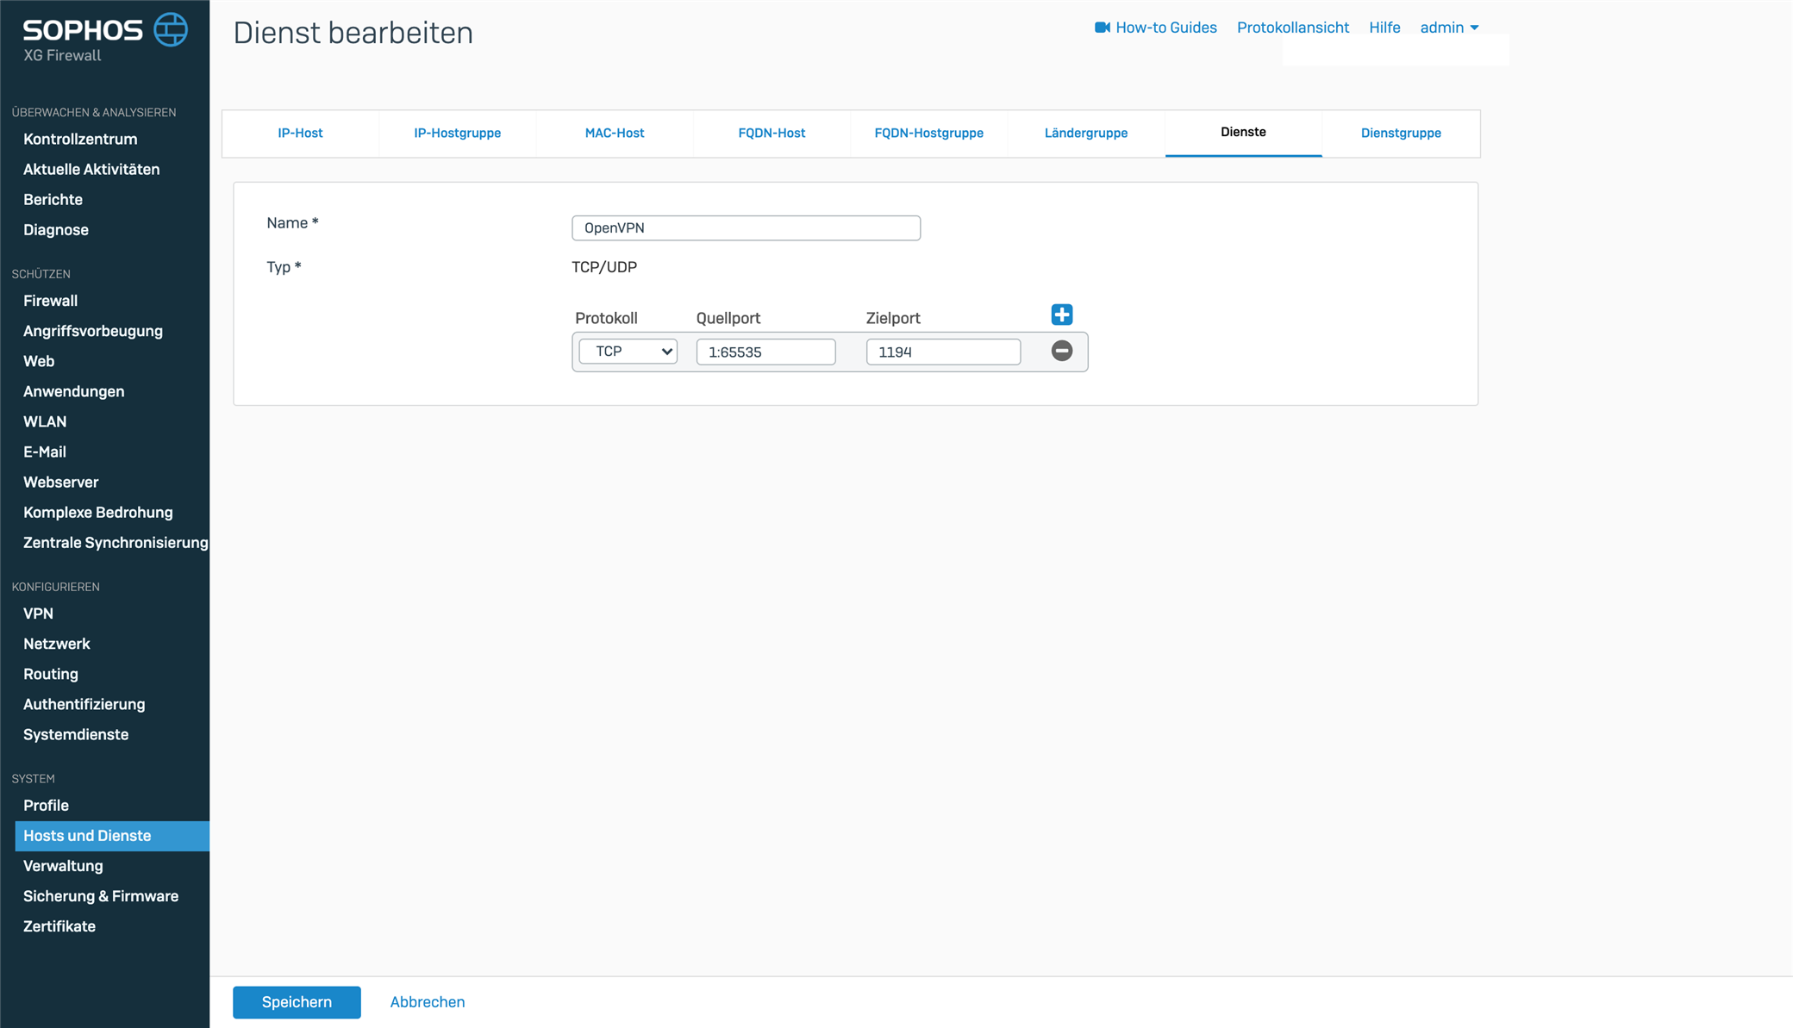Go to Berichte in the sidebar
Image resolution: width=1793 pixels, height=1028 pixels.
point(53,199)
